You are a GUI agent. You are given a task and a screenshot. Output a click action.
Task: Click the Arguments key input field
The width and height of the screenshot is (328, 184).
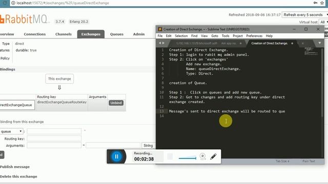point(54,145)
